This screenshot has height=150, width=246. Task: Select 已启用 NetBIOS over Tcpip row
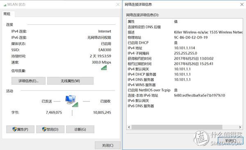pos(185,90)
